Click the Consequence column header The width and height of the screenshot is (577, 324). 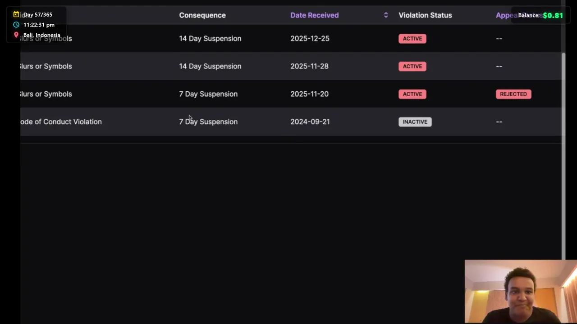pos(202,15)
